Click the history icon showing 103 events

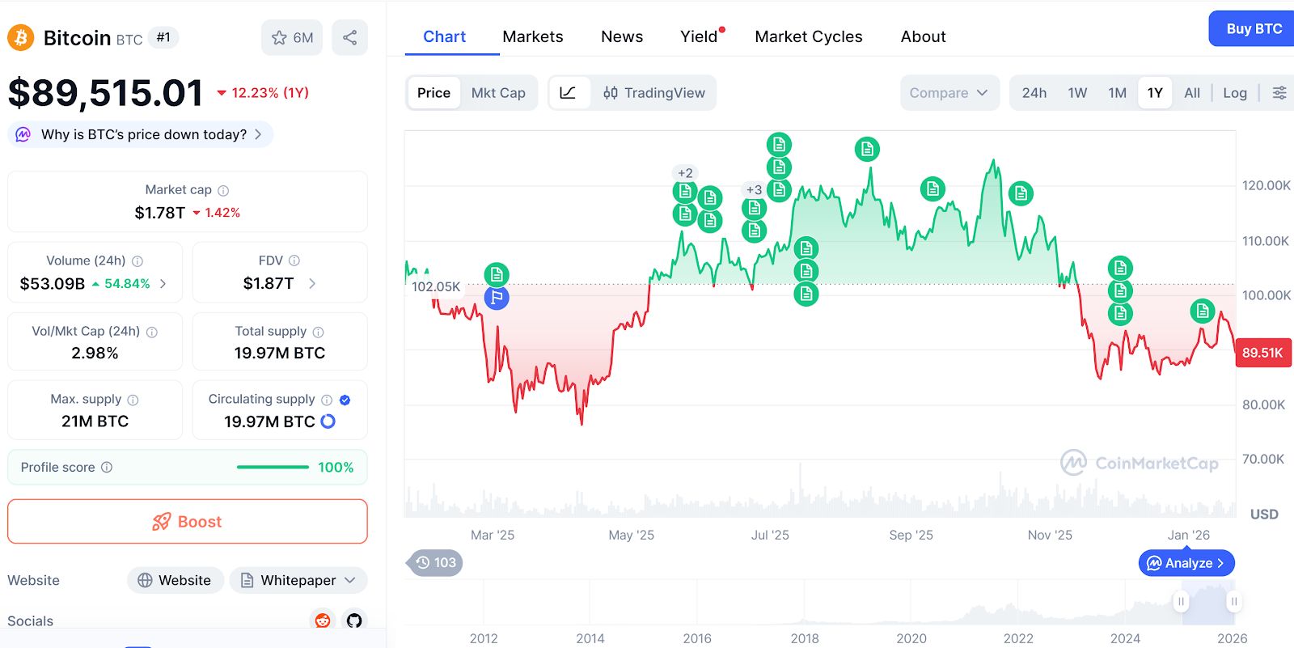click(434, 562)
